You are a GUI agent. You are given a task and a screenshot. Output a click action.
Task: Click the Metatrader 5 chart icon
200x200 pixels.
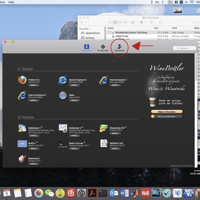pos(63,128)
